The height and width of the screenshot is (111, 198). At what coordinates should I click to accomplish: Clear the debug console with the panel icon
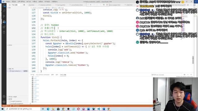pyautogui.click(x=184, y=75)
